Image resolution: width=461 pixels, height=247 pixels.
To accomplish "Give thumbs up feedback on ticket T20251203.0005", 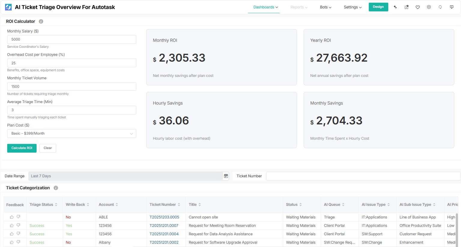I will [x=12, y=217].
